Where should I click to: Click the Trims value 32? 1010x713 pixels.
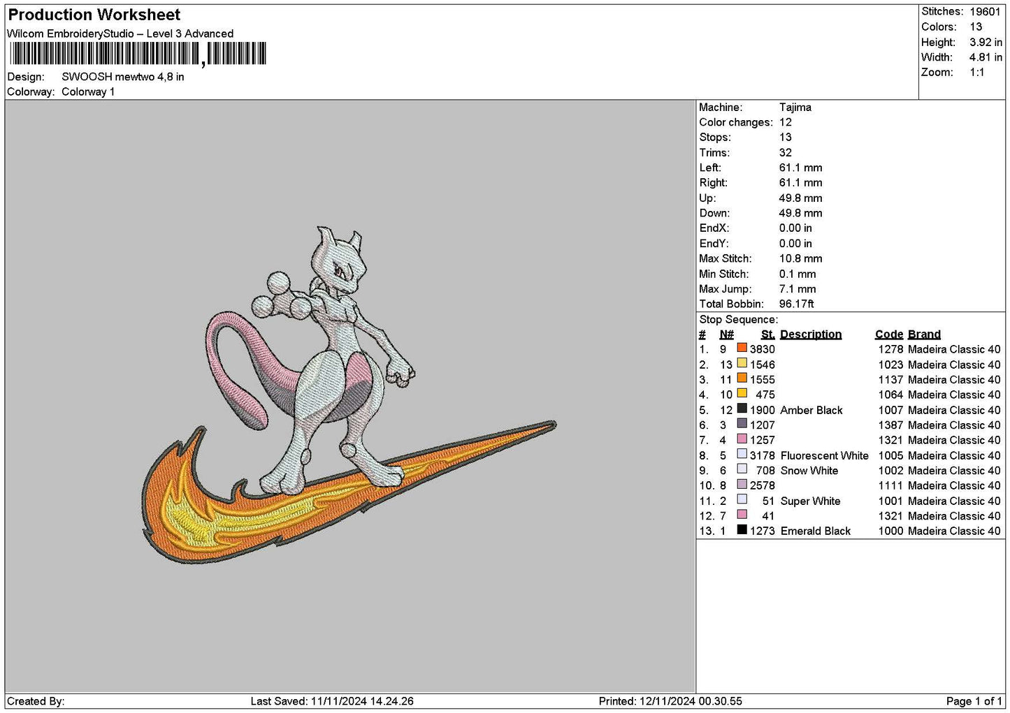(786, 153)
